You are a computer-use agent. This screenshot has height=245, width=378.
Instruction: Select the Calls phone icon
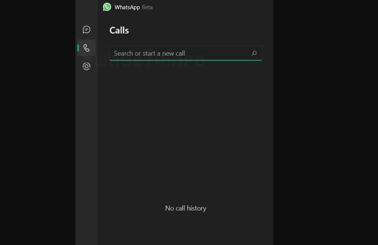pyautogui.click(x=86, y=48)
